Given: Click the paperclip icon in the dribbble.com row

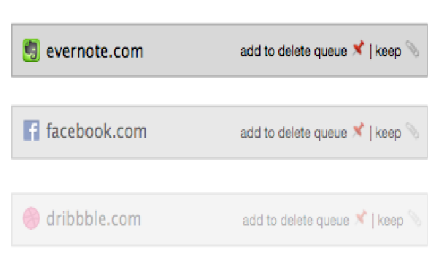Looking at the screenshot, I should coord(414,218).
